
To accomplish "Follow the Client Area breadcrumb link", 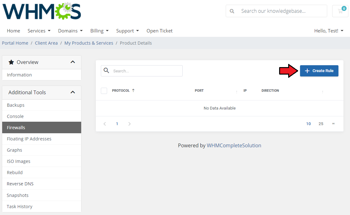I will [46, 43].
